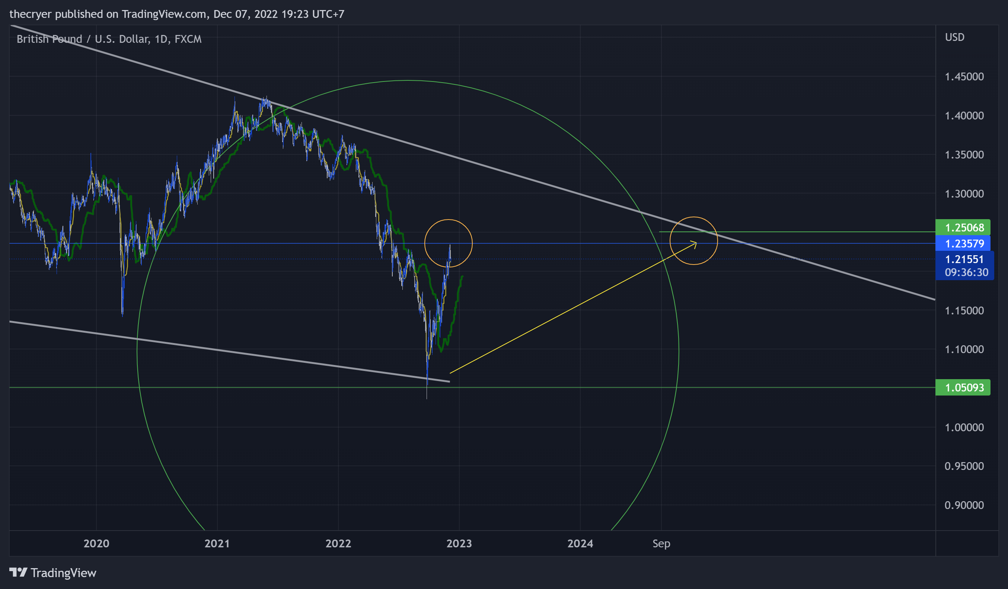Click the green 1.25068 price label
The height and width of the screenshot is (589, 1008).
coord(963,227)
